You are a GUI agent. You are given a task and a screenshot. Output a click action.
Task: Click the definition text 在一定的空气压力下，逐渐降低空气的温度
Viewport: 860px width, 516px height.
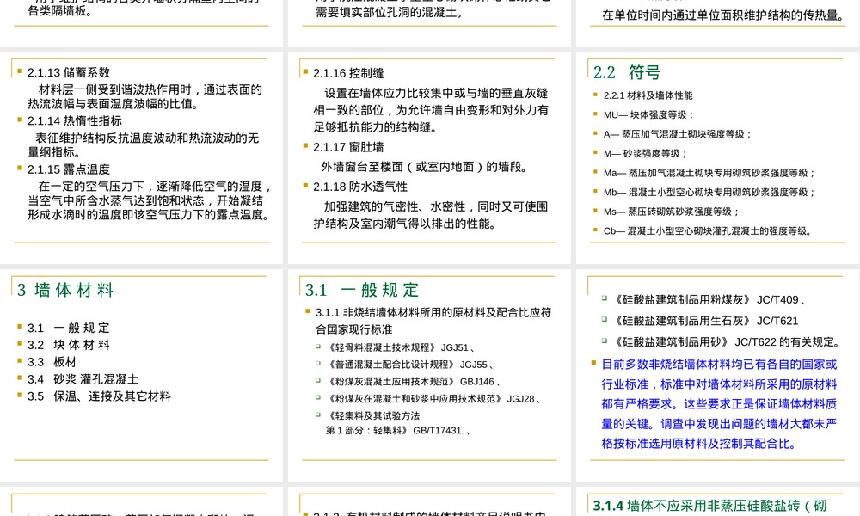click(x=150, y=200)
